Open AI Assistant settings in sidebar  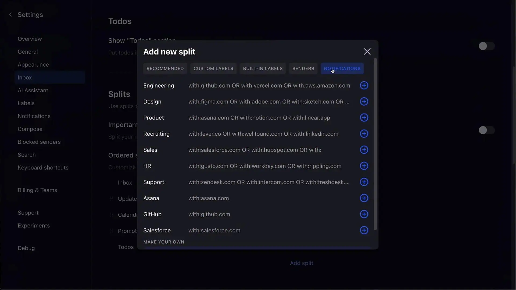pos(33,90)
